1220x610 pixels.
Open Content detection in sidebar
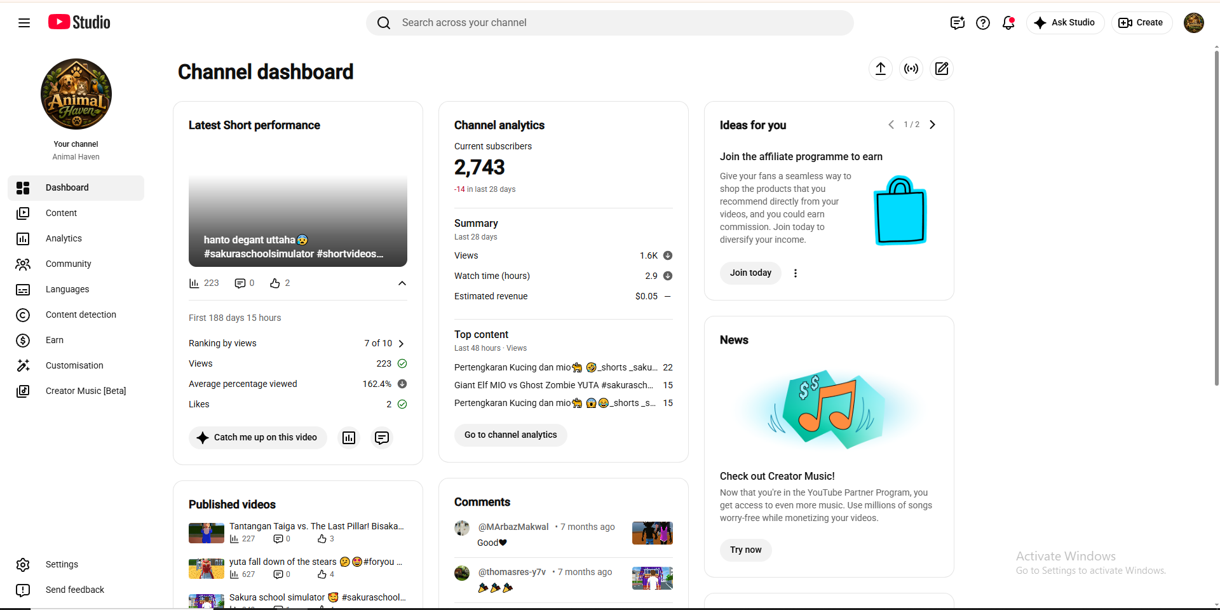[76, 315]
